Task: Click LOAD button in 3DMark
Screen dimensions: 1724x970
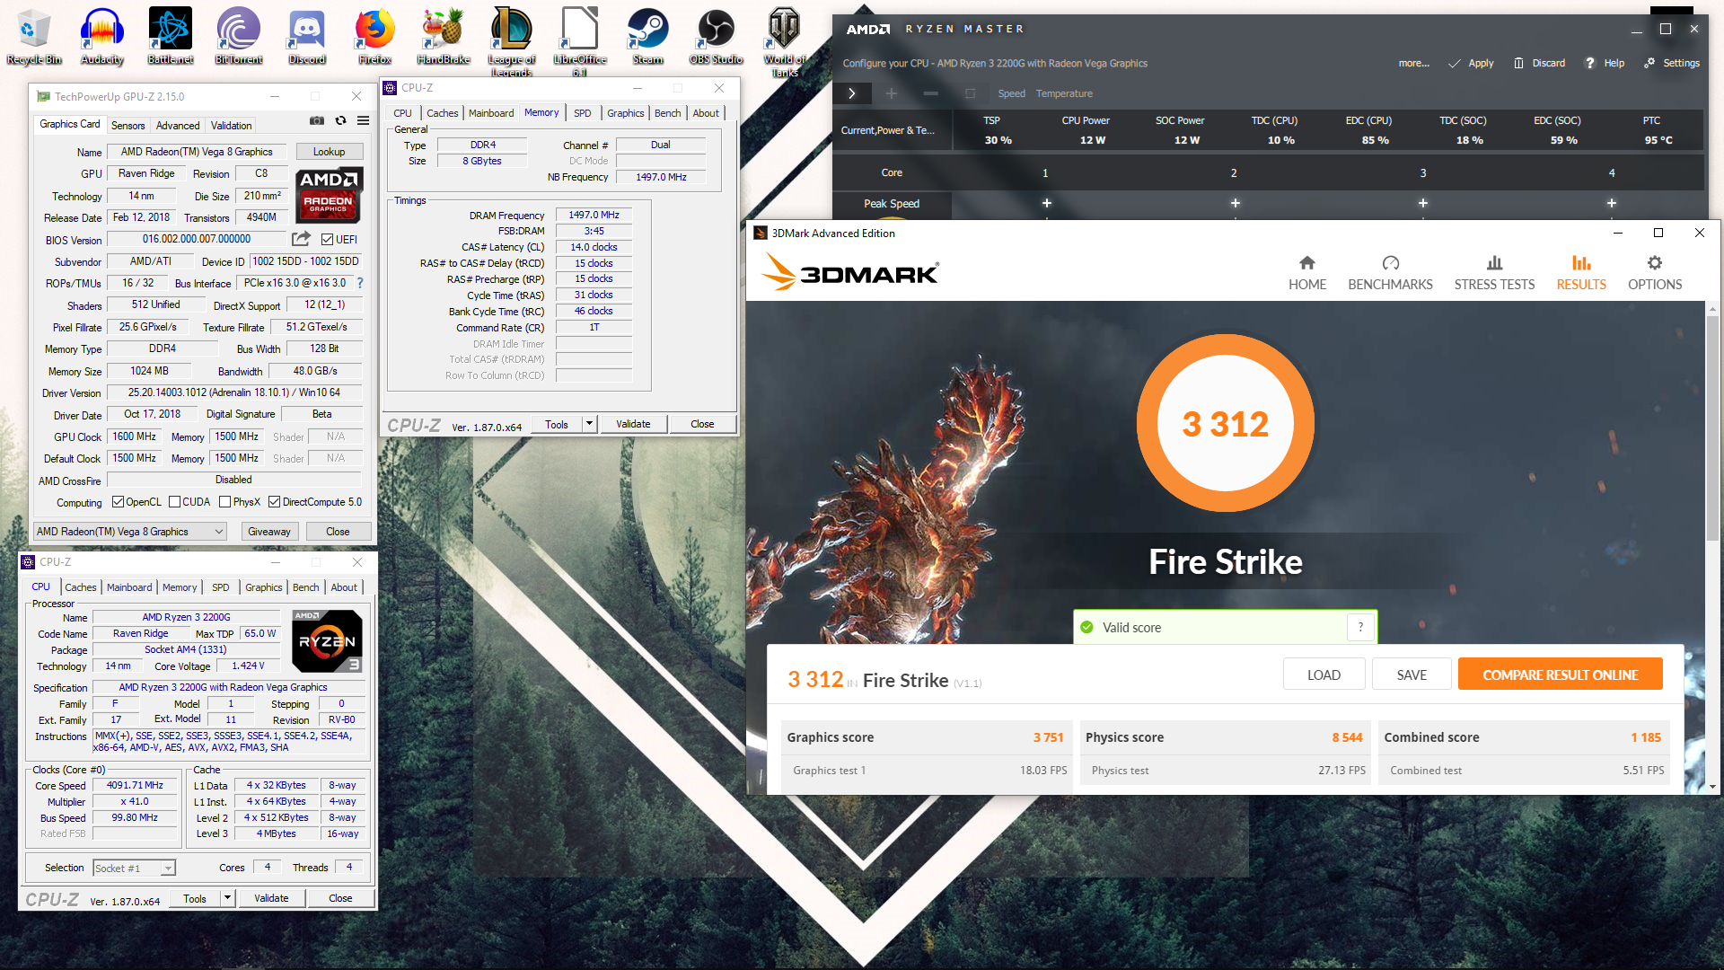Action: (x=1324, y=675)
